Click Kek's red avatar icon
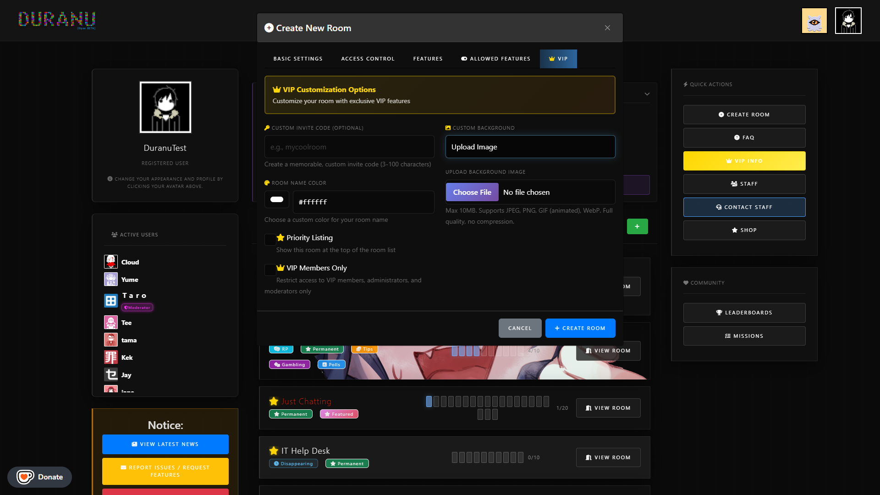This screenshot has width=880, height=495. click(110, 357)
